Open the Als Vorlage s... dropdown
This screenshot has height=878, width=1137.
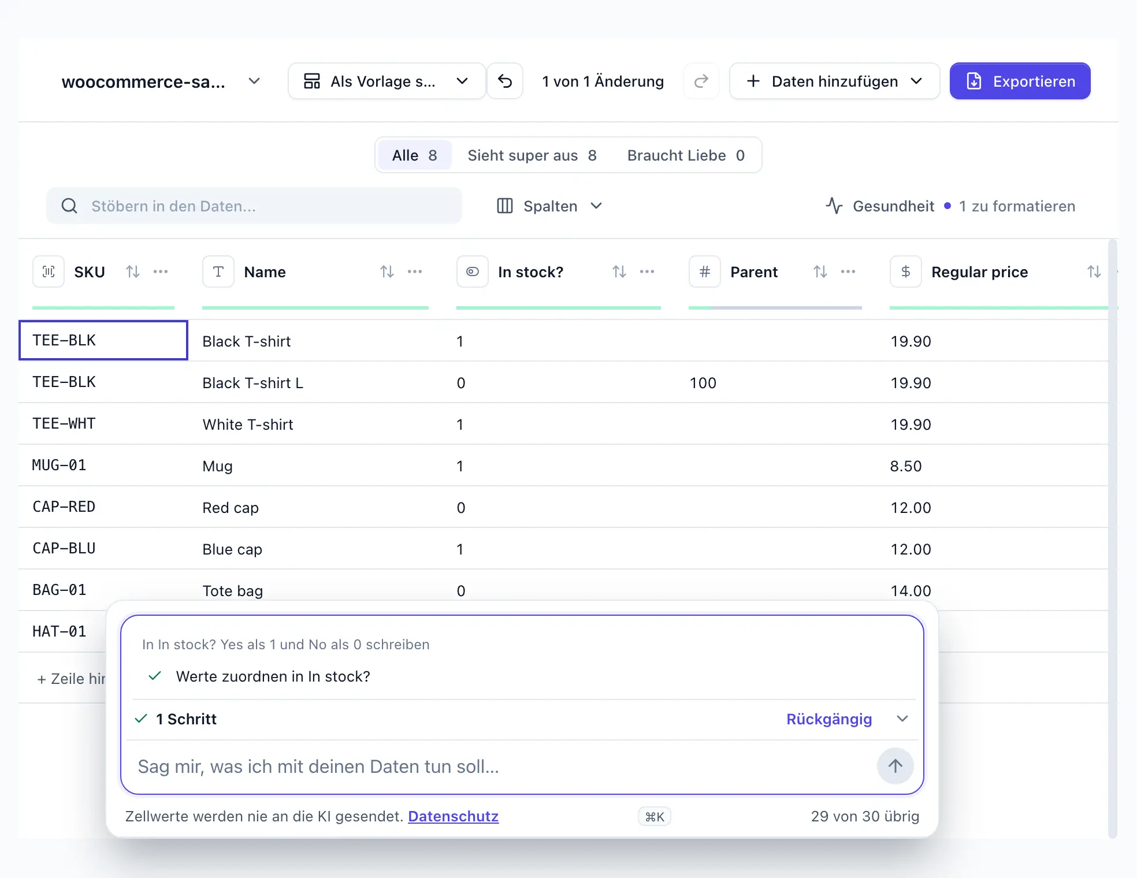[x=387, y=81]
